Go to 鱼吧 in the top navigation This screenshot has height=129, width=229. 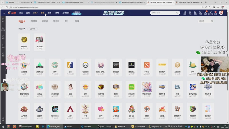tap(57, 13)
